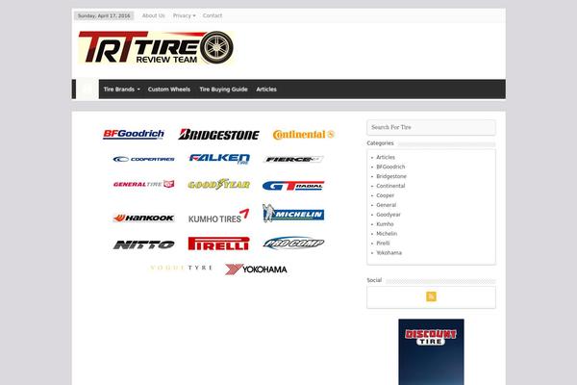
Task: Select the Continental category link
Action: point(390,186)
